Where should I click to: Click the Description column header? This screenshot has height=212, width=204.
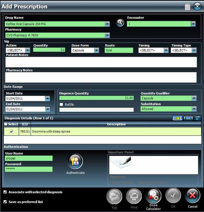point(116,124)
